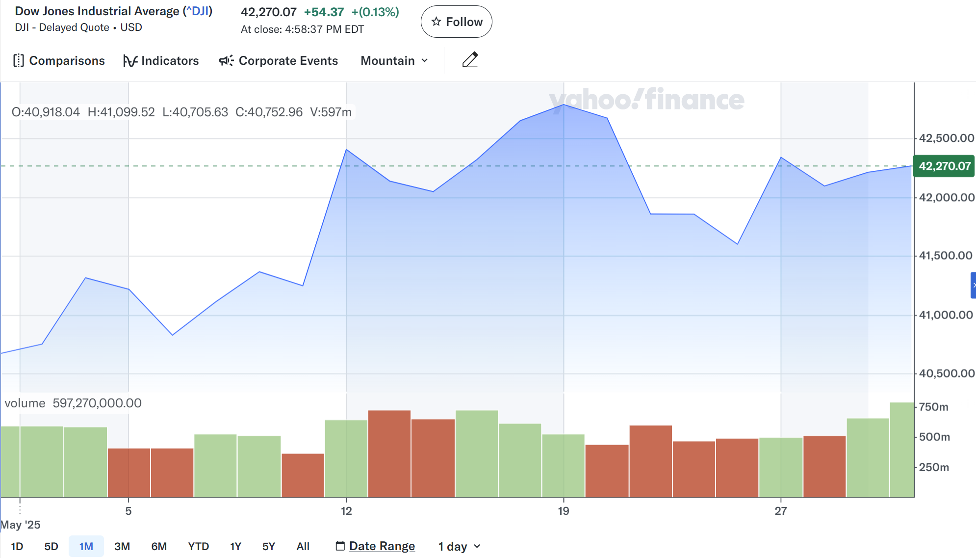Screen dimensions: 976x558
Task: Click the 42,270.07 header quote price
Action: [269, 12]
